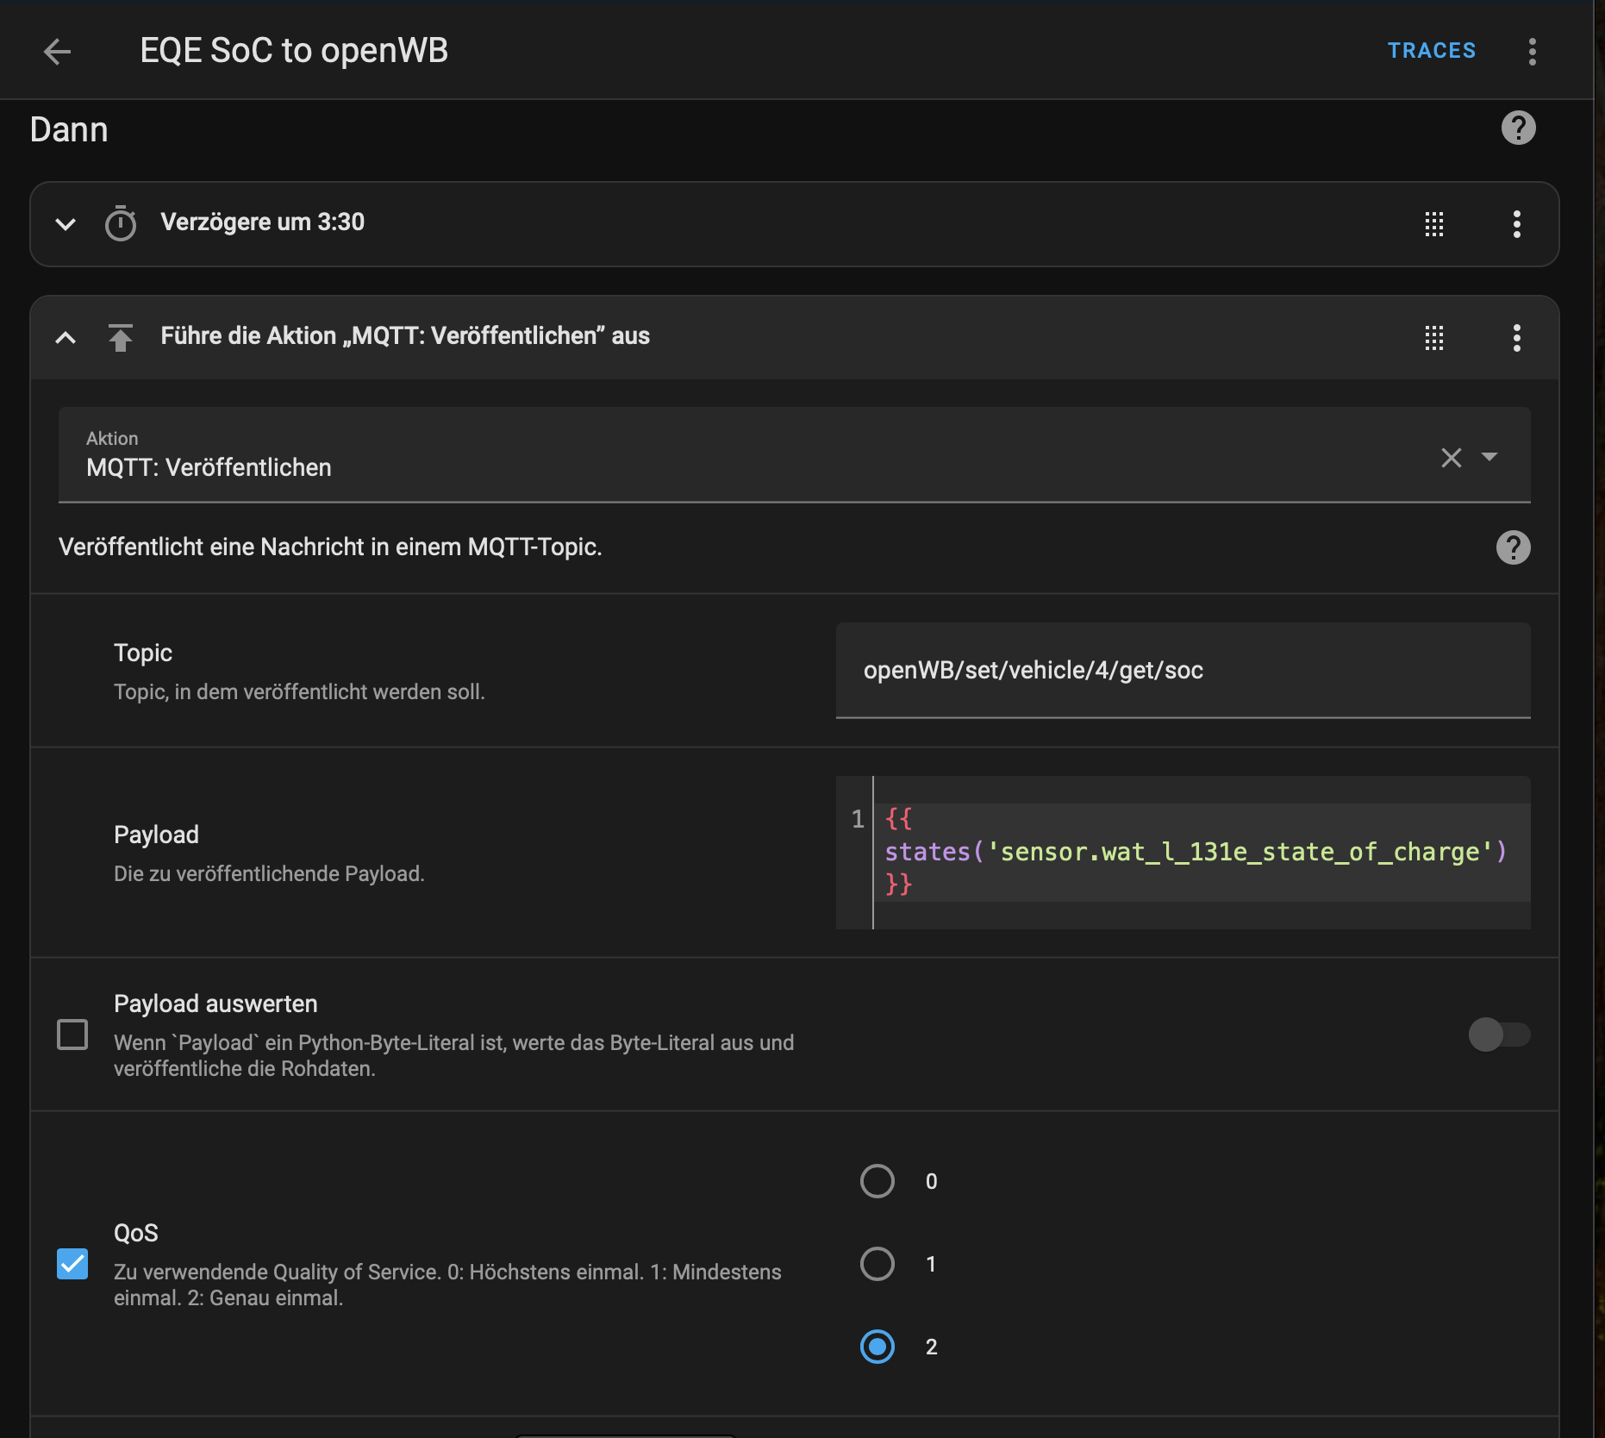Clear the selected Aktion with X icon
The width and height of the screenshot is (1605, 1438).
click(1451, 458)
